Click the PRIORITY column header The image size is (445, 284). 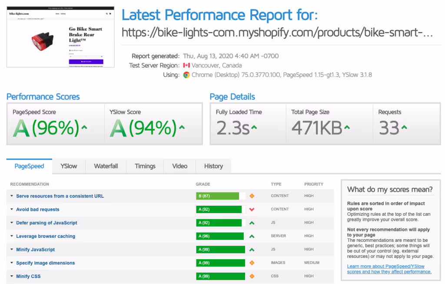point(314,184)
